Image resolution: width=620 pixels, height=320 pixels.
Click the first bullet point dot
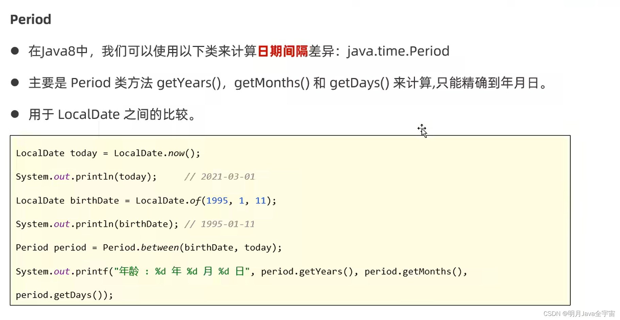[15, 51]
